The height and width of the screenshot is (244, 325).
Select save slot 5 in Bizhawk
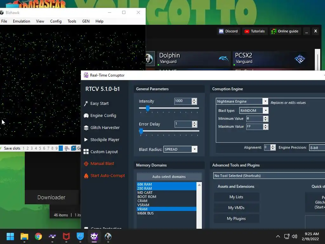(40, 148)
